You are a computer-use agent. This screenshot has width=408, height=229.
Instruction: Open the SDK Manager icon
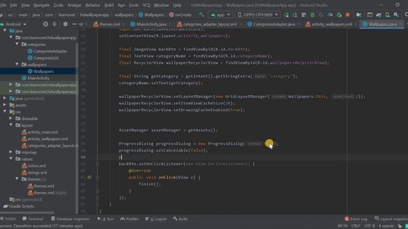[396, 15]
